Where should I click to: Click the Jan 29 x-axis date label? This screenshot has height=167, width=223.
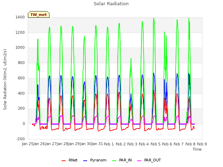pos(74,144)
